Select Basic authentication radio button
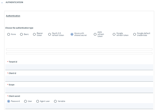 click(21, 34)
